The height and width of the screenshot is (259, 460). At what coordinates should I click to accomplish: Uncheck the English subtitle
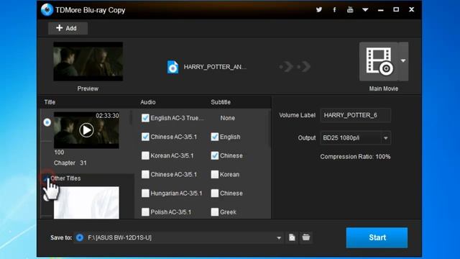click(215, 137)
